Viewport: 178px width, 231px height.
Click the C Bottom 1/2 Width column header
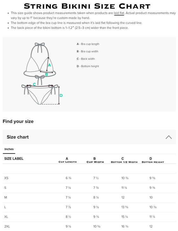pos(124,160)
